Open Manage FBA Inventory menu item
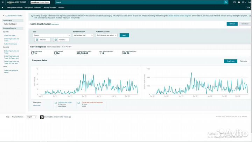 [x=15, y=7]
